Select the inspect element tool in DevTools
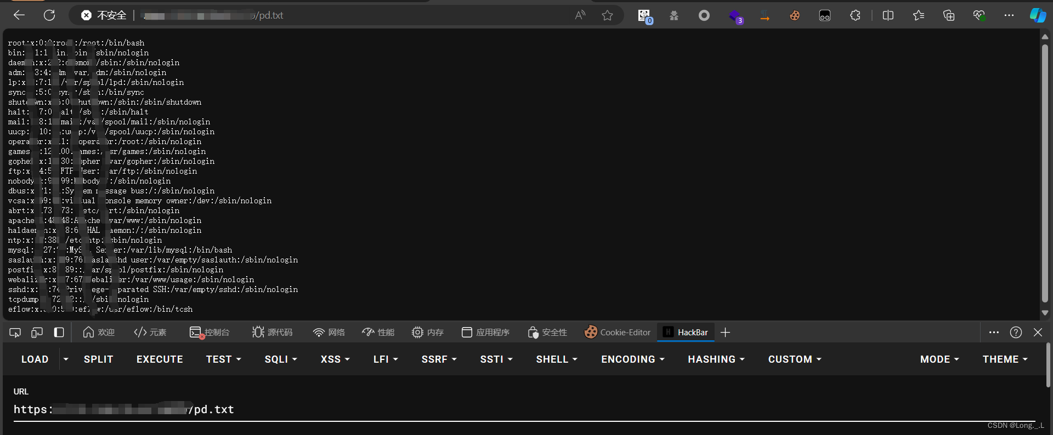The width and height of the screenshot is (1053, 435). pyautogui.click(x=15, y=333)
